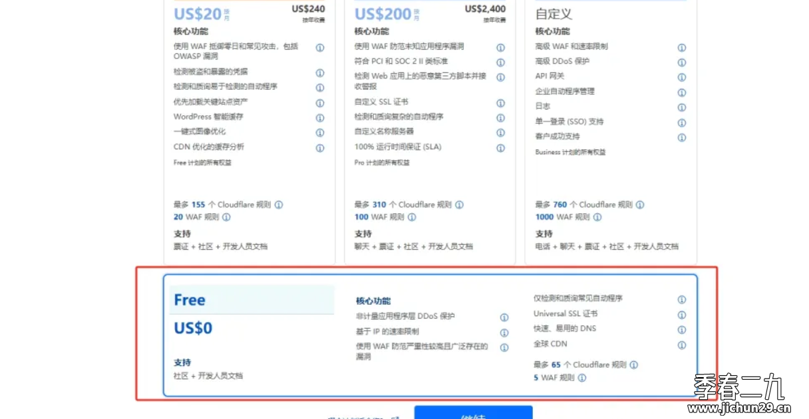Click the Pro 计划的所有权益 text
809x419 pixels.
point(382,163)
